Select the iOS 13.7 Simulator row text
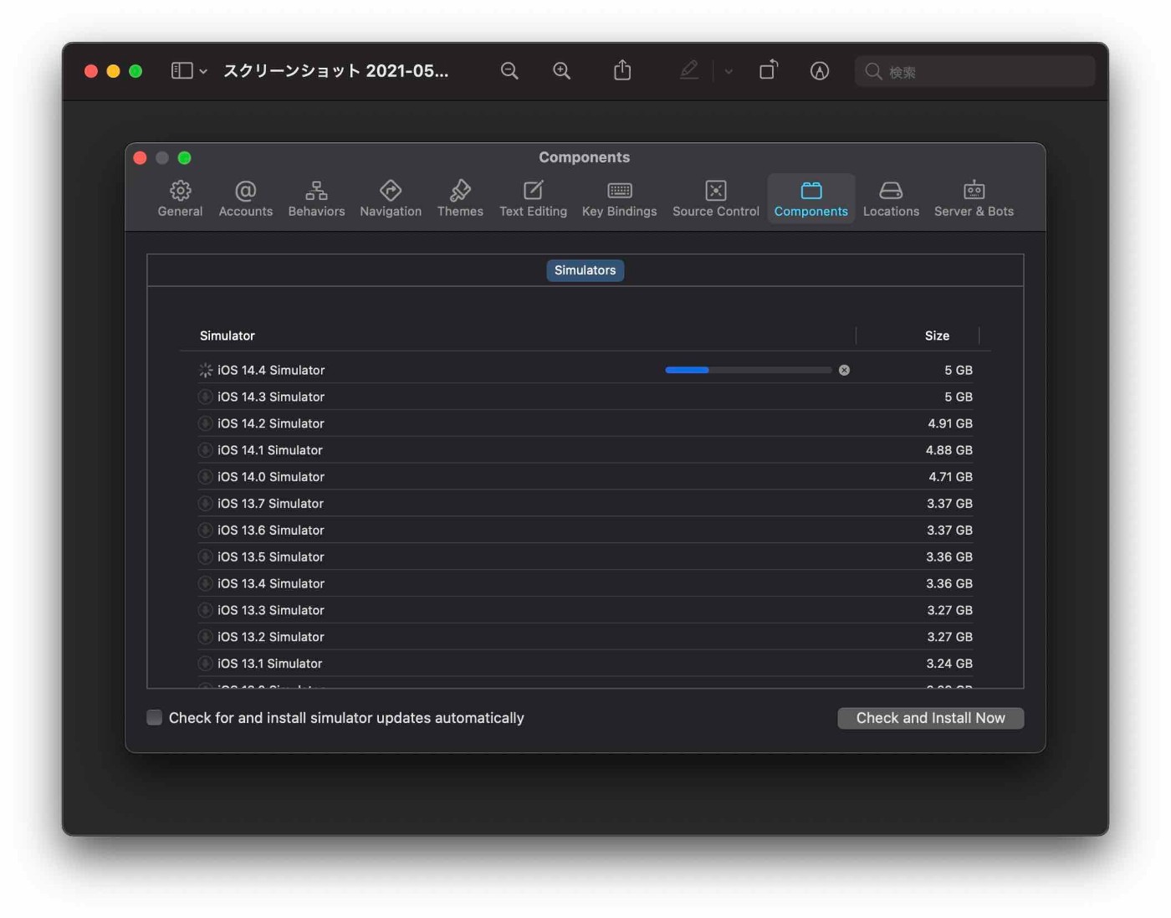Image resolution: width=1171 pixels, height=918 pixels. [270, 504]
